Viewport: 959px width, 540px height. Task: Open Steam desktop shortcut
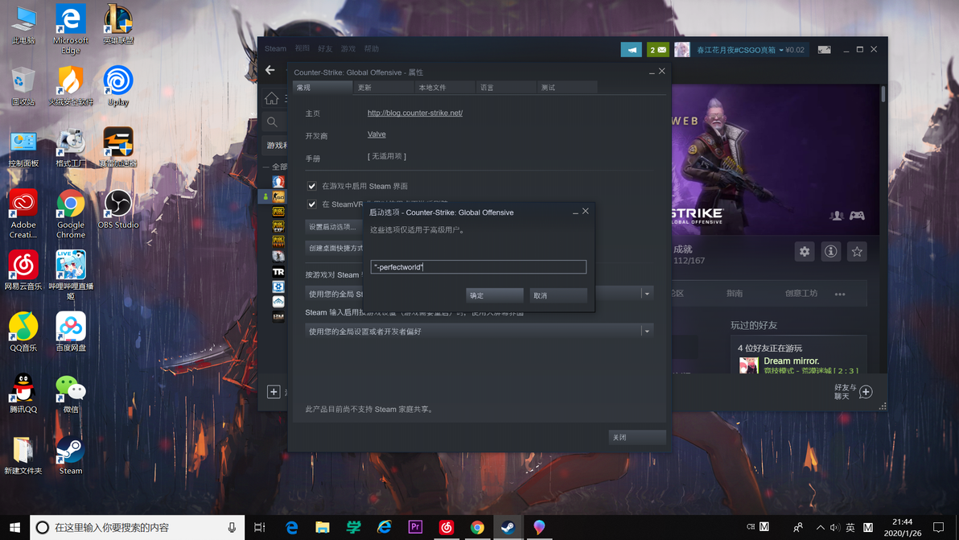[x=70, y=455]
